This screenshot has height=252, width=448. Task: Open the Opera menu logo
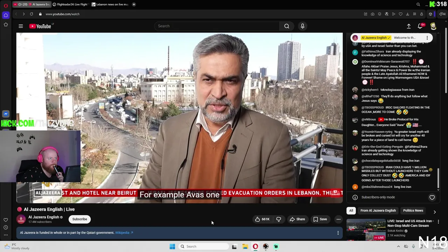point(6,6)
